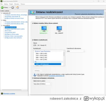106x101 pixels.
Task: Select the DELL monitor icon
Action: point(59,29)
